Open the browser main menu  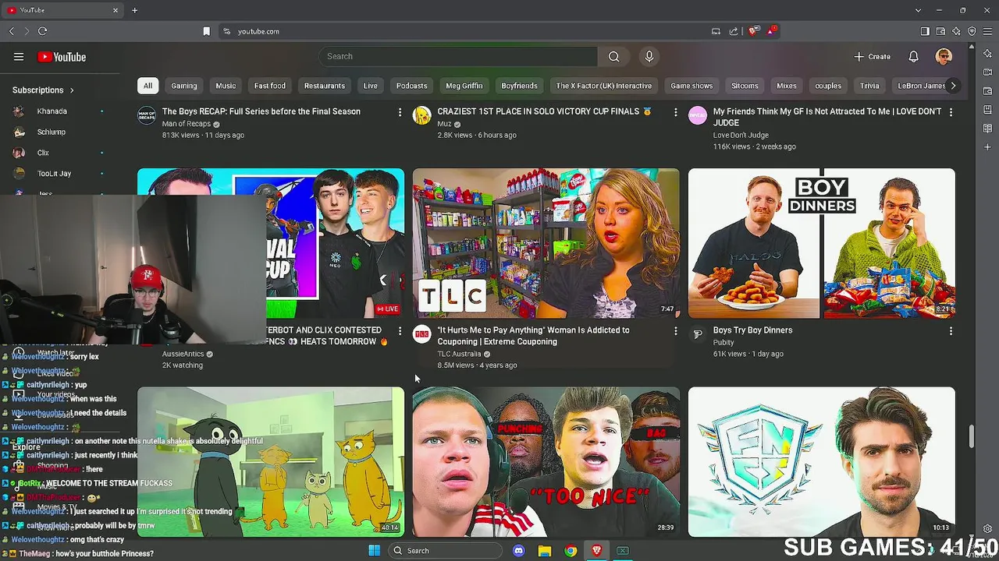(x=987, y=31)
